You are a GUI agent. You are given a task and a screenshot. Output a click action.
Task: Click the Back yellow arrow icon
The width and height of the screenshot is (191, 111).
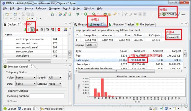(28, 19)
